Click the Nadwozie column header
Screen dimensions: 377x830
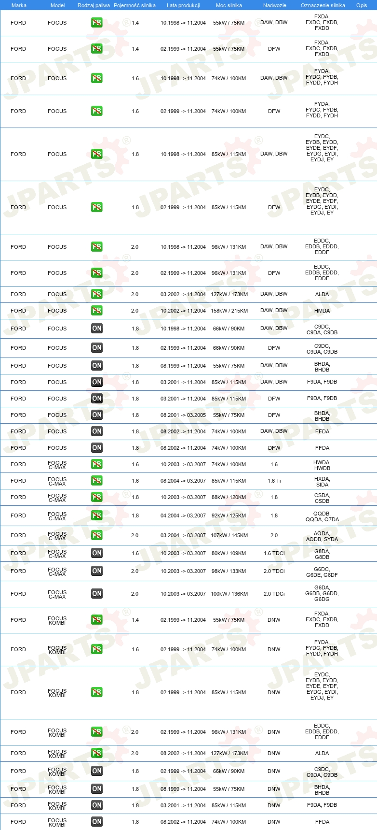pos(275,5)
